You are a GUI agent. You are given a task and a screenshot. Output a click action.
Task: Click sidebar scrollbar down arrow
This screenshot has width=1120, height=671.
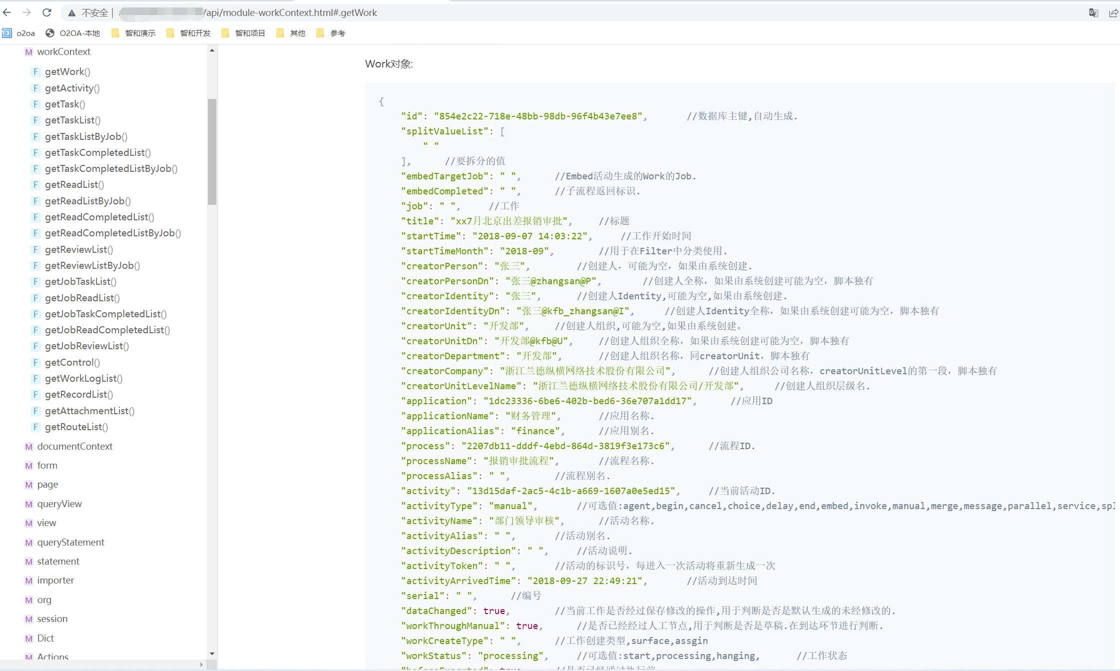coord(212,654)
